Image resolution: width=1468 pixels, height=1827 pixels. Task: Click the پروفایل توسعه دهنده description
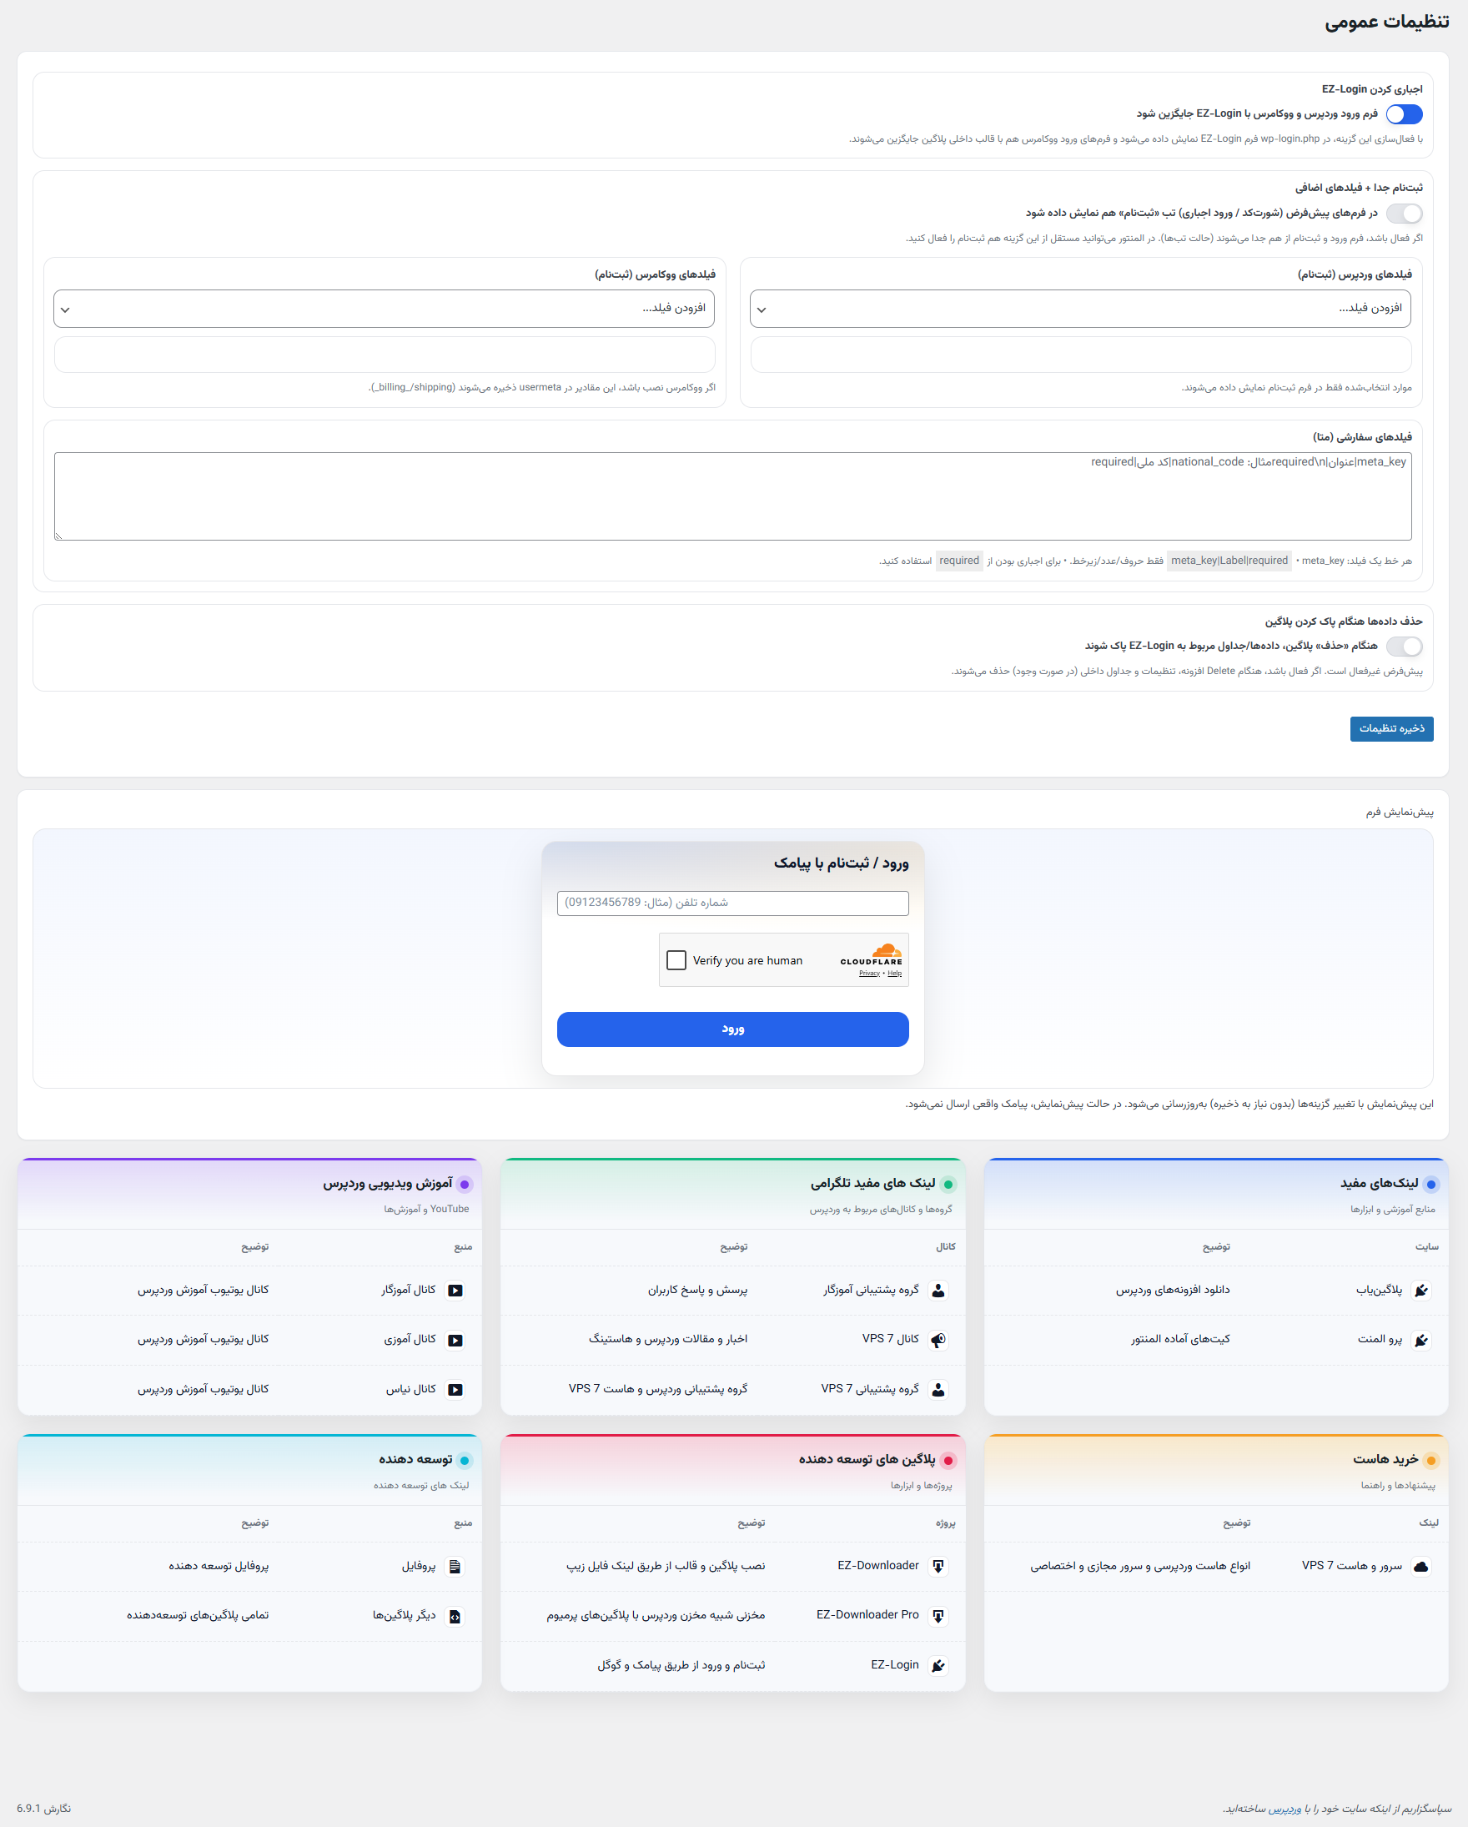click(219, 1567)
